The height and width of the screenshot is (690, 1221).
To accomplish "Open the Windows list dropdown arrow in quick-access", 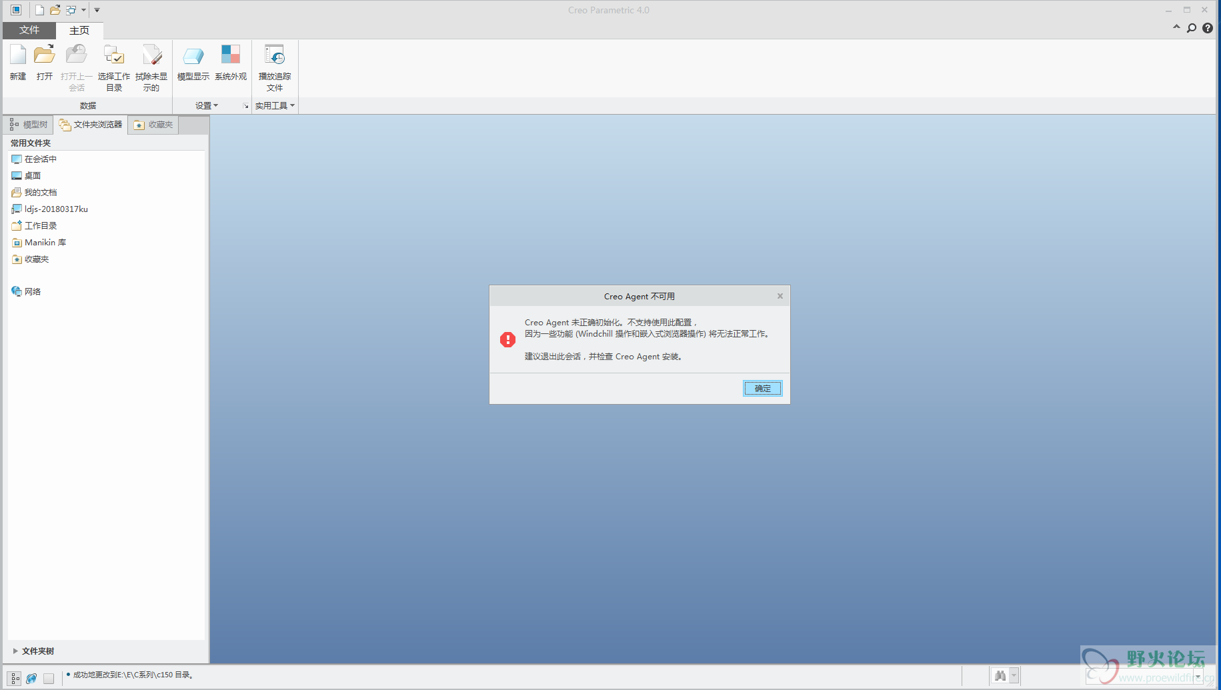I will coord(83,10).
